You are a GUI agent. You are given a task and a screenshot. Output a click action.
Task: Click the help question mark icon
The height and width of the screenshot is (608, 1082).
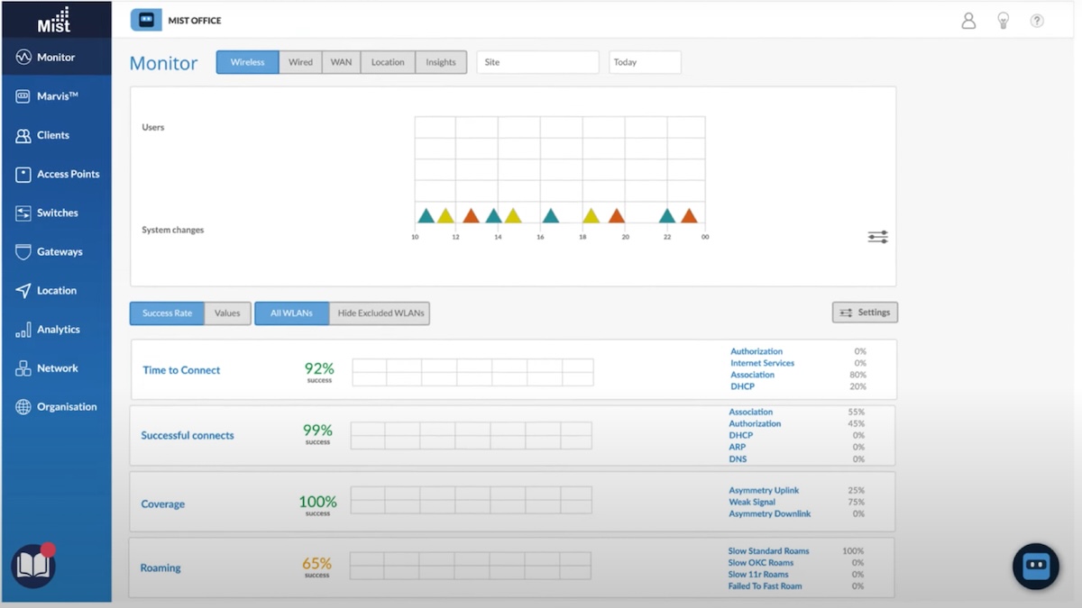click(1037, 21)
